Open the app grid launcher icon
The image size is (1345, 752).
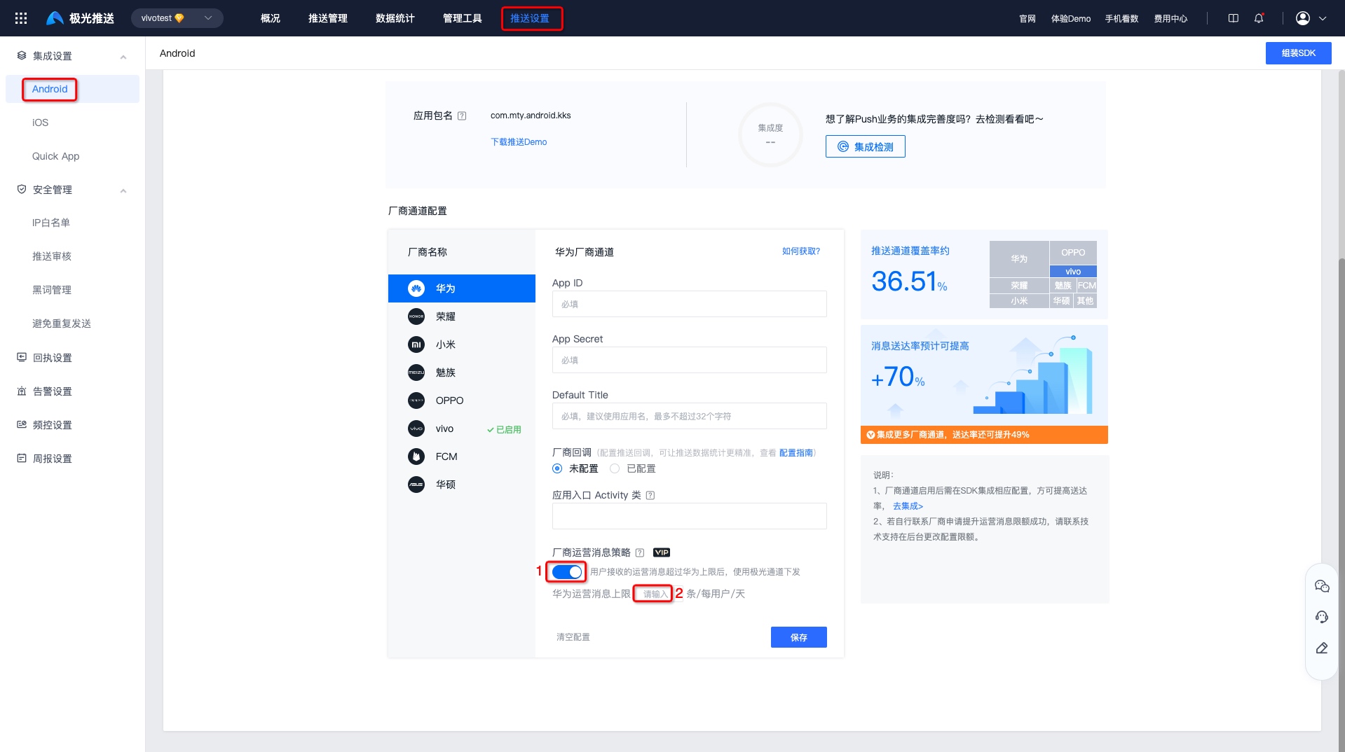pos(21,18)
